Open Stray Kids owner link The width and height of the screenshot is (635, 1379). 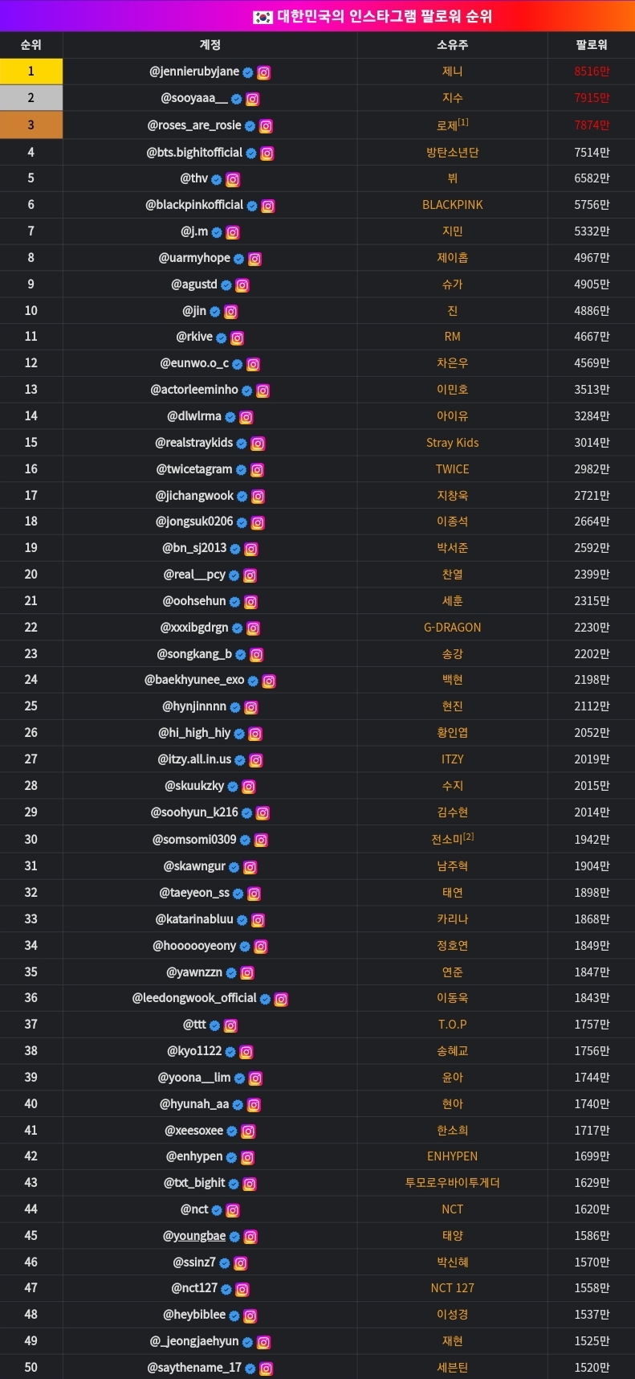click(452, 443)
